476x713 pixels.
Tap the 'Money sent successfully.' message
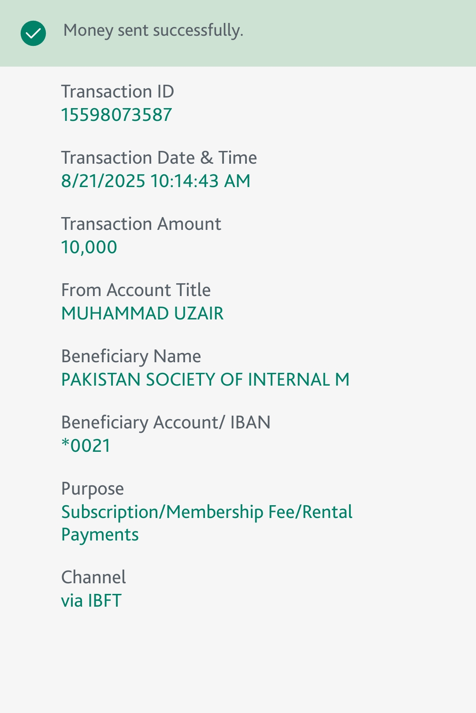click(x=153, y=30)
